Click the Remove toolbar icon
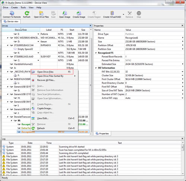This screenshot has width=186, height=181. [129, 13]
